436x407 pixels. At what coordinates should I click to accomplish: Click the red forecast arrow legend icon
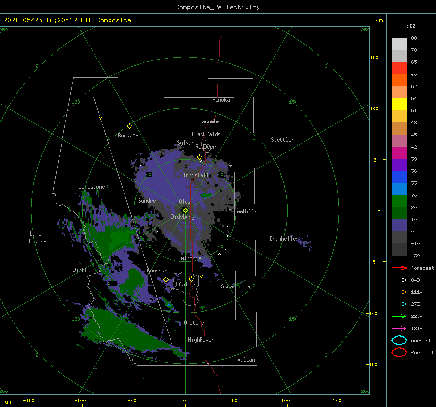399,268
